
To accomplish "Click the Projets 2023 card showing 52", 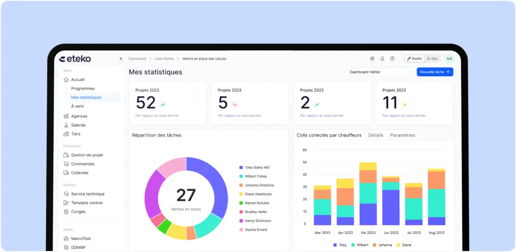I will (167, 103).
